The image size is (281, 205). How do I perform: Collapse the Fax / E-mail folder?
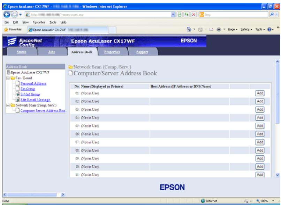(x=8, y=78)
